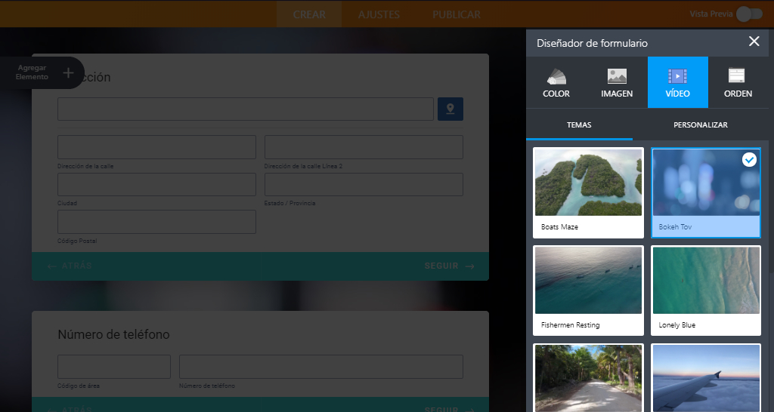The width and height of the screenshot is (774, 412).
Task: Choose the Fishermen Resting video theme
Action: coord(588,291)
